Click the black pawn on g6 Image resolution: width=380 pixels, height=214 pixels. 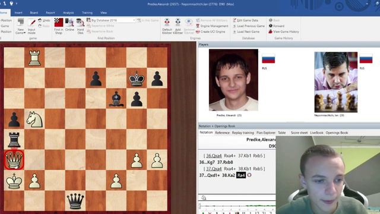point(137,99)
